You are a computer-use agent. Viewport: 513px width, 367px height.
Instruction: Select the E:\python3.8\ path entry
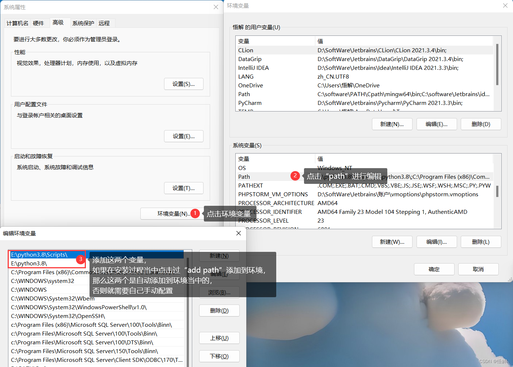(x=97, y=263)
